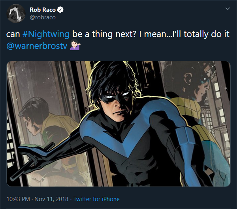Click the Rob Raco display name
This screenshot has width=237, height=209.
coord(43,10)
